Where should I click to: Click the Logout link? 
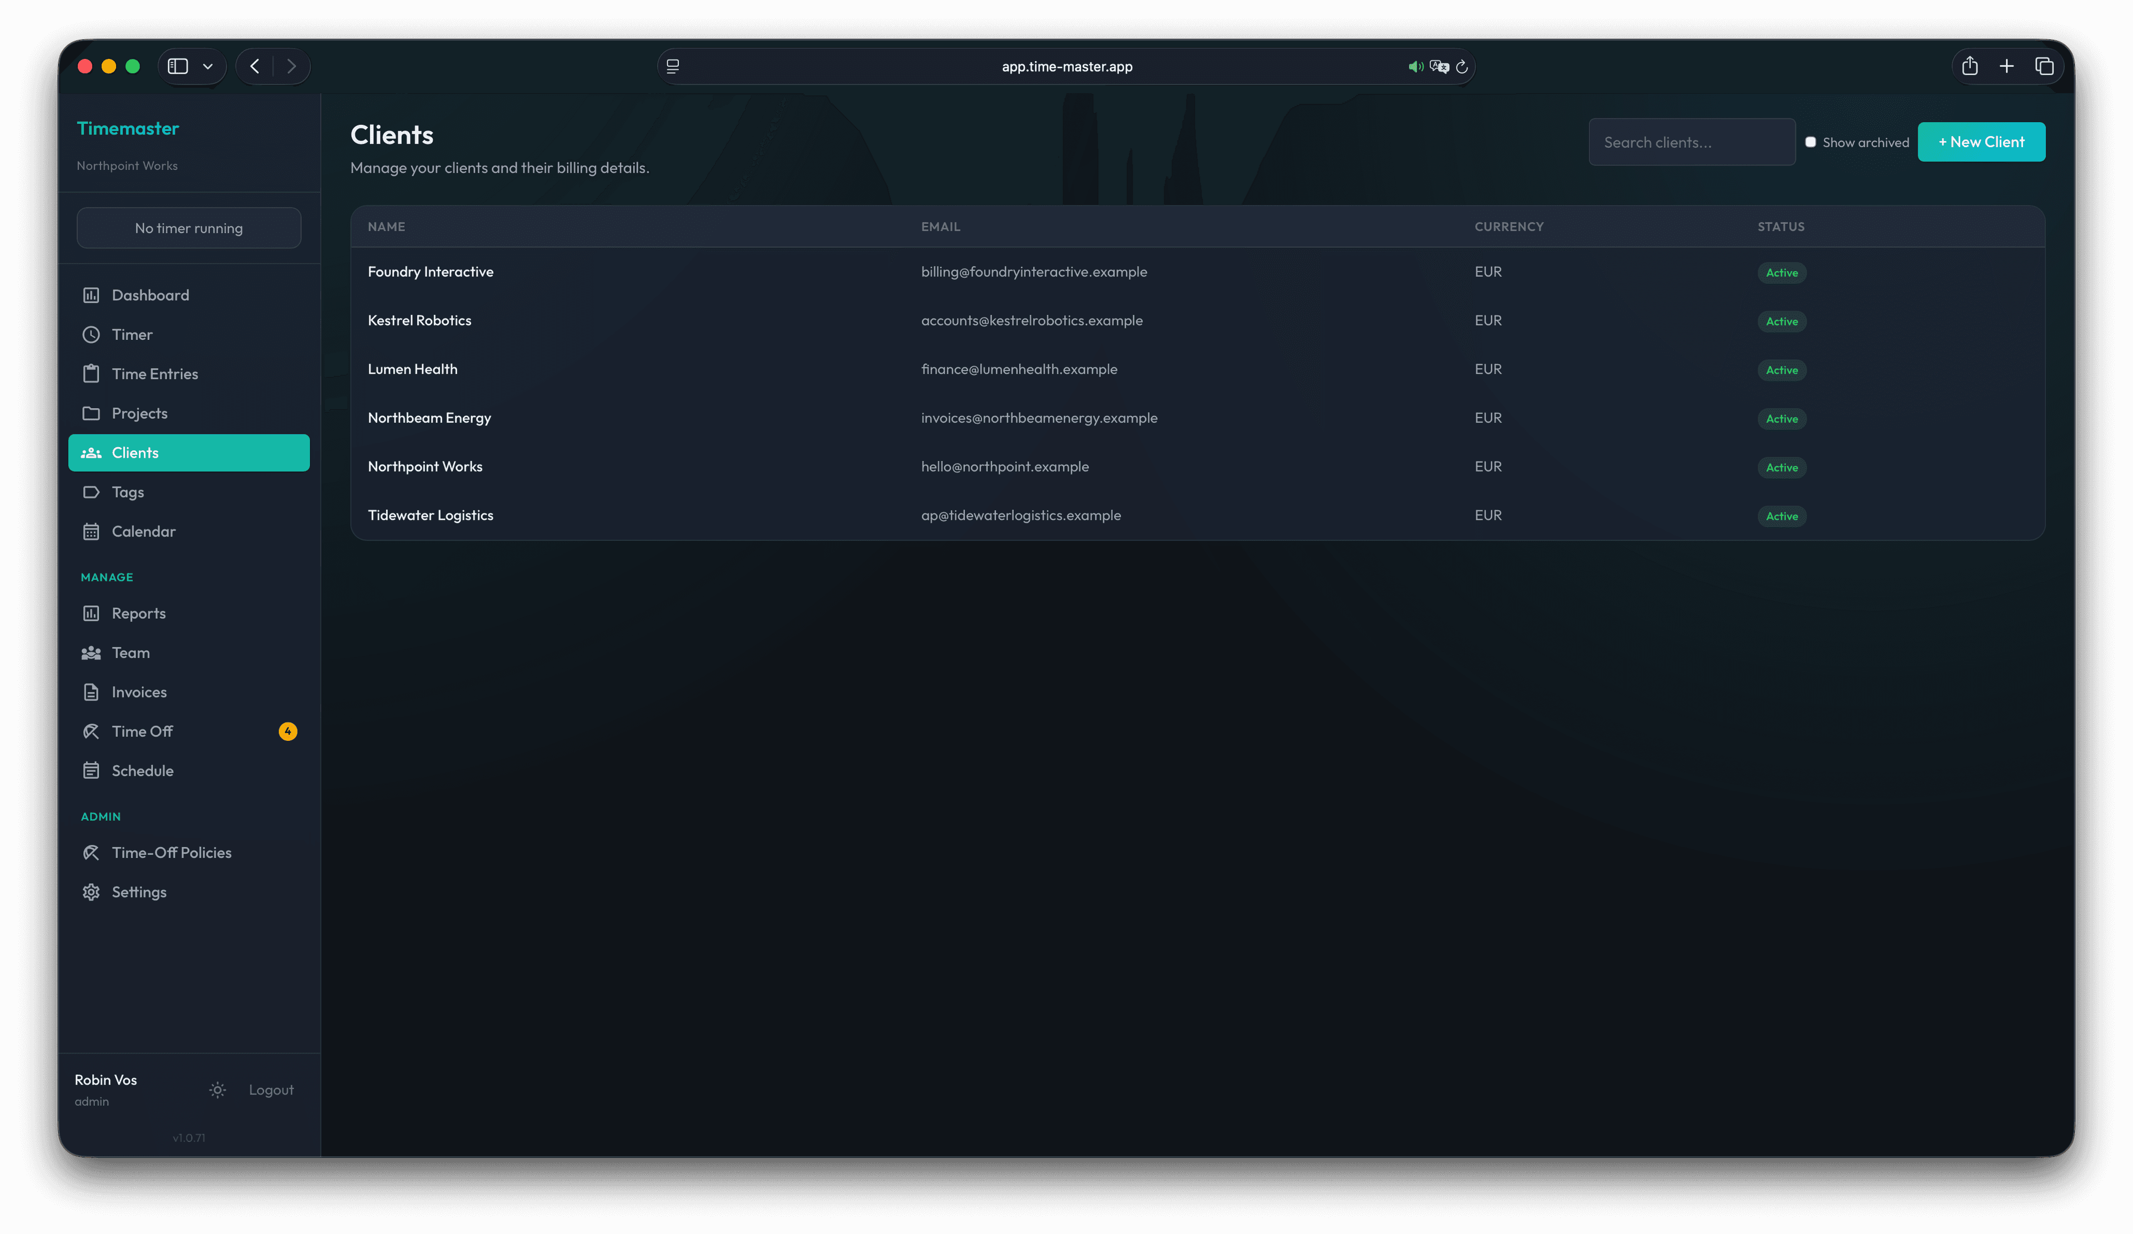click(271, 1090)
